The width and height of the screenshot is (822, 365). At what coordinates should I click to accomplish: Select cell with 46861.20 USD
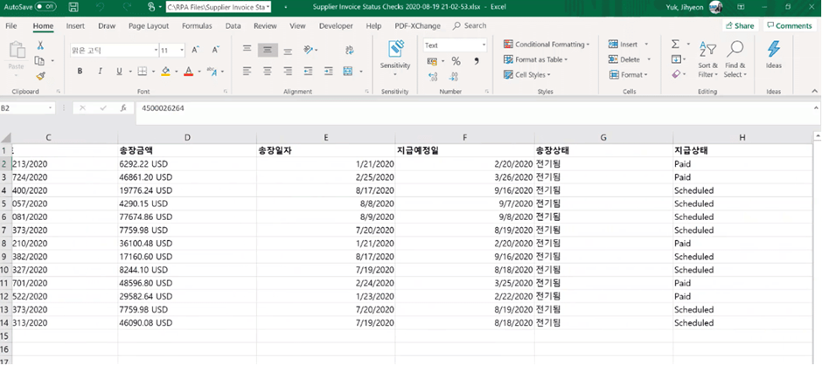coord(187,177)
